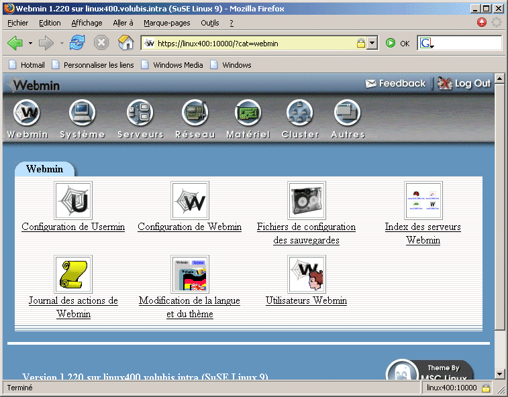Open Modification de la langue link
This screenshot has height=397, width=508.
[x=190, y=307]
